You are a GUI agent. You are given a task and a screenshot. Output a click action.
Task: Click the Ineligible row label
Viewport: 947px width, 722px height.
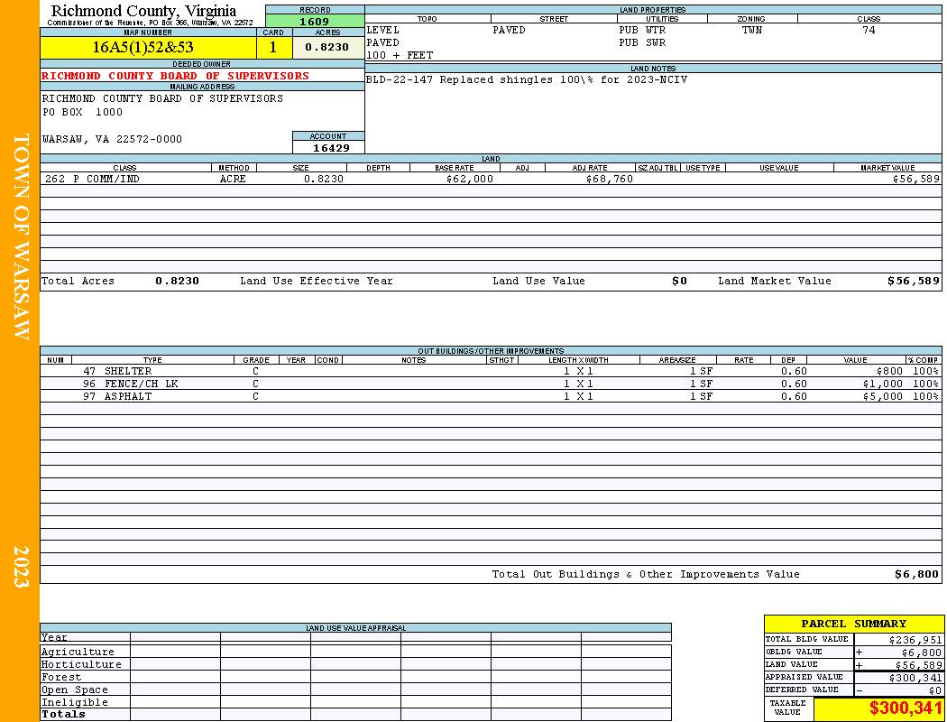pyautogui.click(x=74, y=703)
